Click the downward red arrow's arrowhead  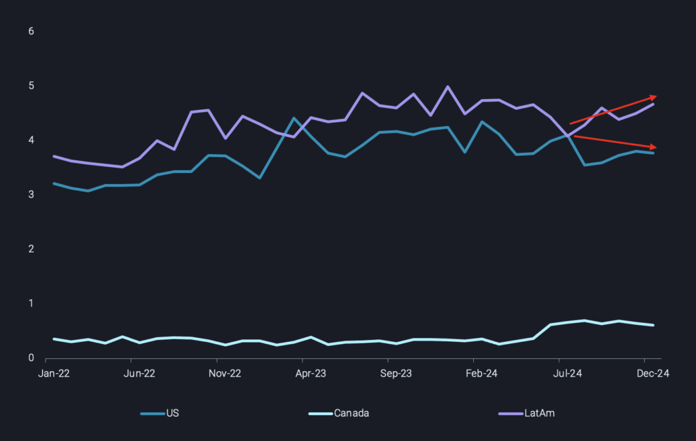(x=653, y=147)
